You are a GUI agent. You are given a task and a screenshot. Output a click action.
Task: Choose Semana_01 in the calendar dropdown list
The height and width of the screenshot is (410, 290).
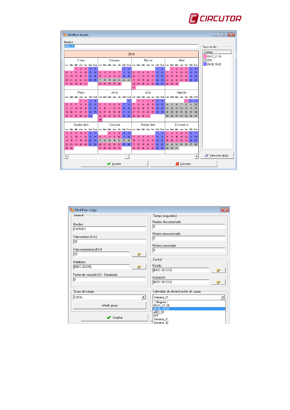[189, 319]
